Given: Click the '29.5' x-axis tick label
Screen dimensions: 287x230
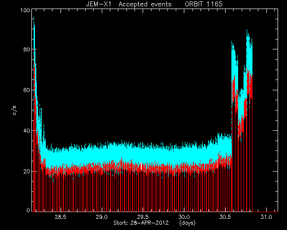Looking at the screenshot, I should click(143, 217).
